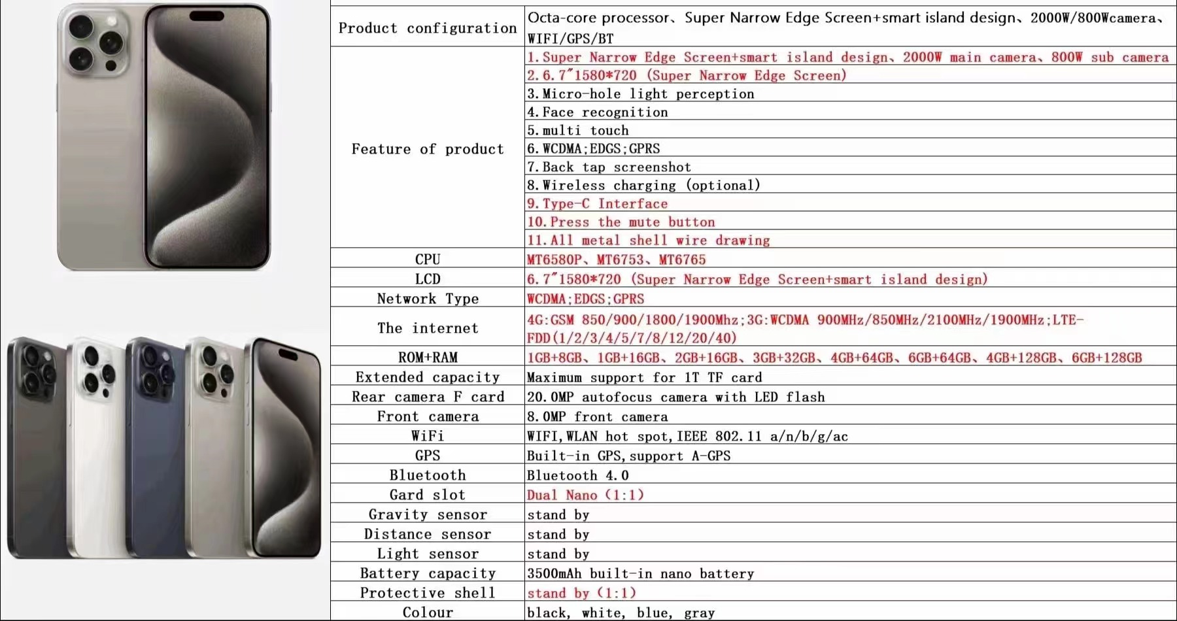Click the "4.Face recognition" feature line
The width and height of the screenshot is (1177, 621).
point(598,112)
